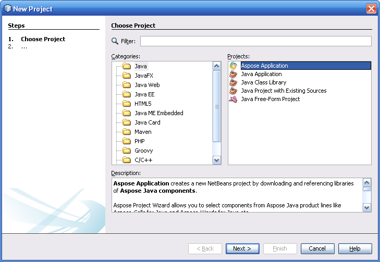Click the Java Web folder icon
This screenshot has width=380, height=262.
pyautogui.click(x=127, y=85)
